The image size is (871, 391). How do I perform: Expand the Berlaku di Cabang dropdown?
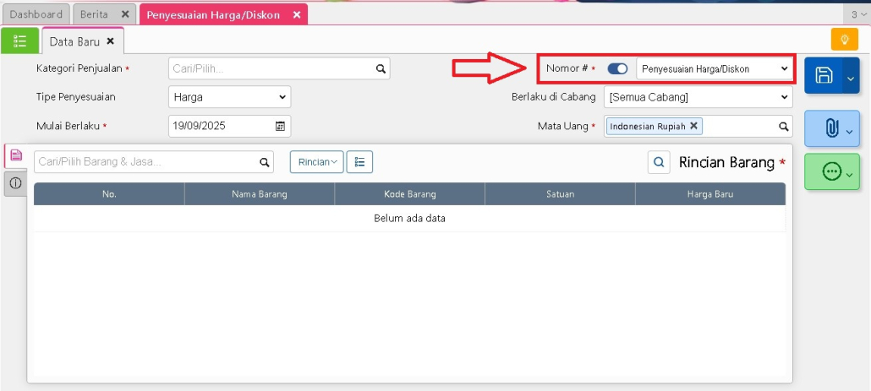point(698,97)
